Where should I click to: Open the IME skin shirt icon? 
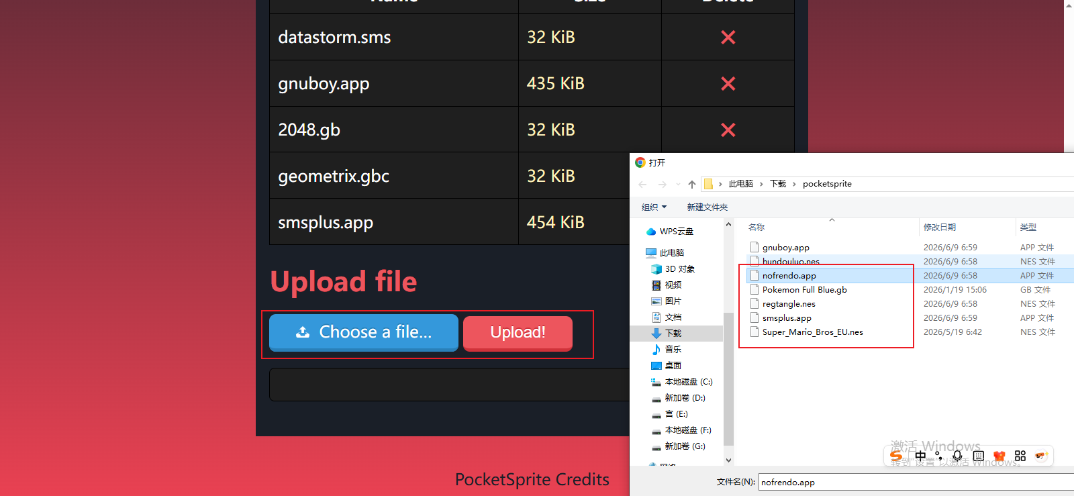[999, 456]
